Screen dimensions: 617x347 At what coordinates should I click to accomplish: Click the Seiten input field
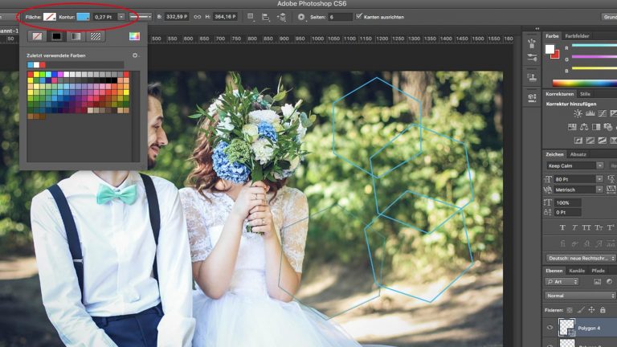pyautogui.click(x=340, y=16)
